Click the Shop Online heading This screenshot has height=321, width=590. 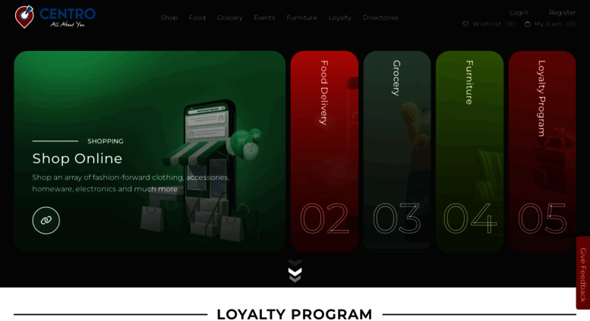[77, 159]
